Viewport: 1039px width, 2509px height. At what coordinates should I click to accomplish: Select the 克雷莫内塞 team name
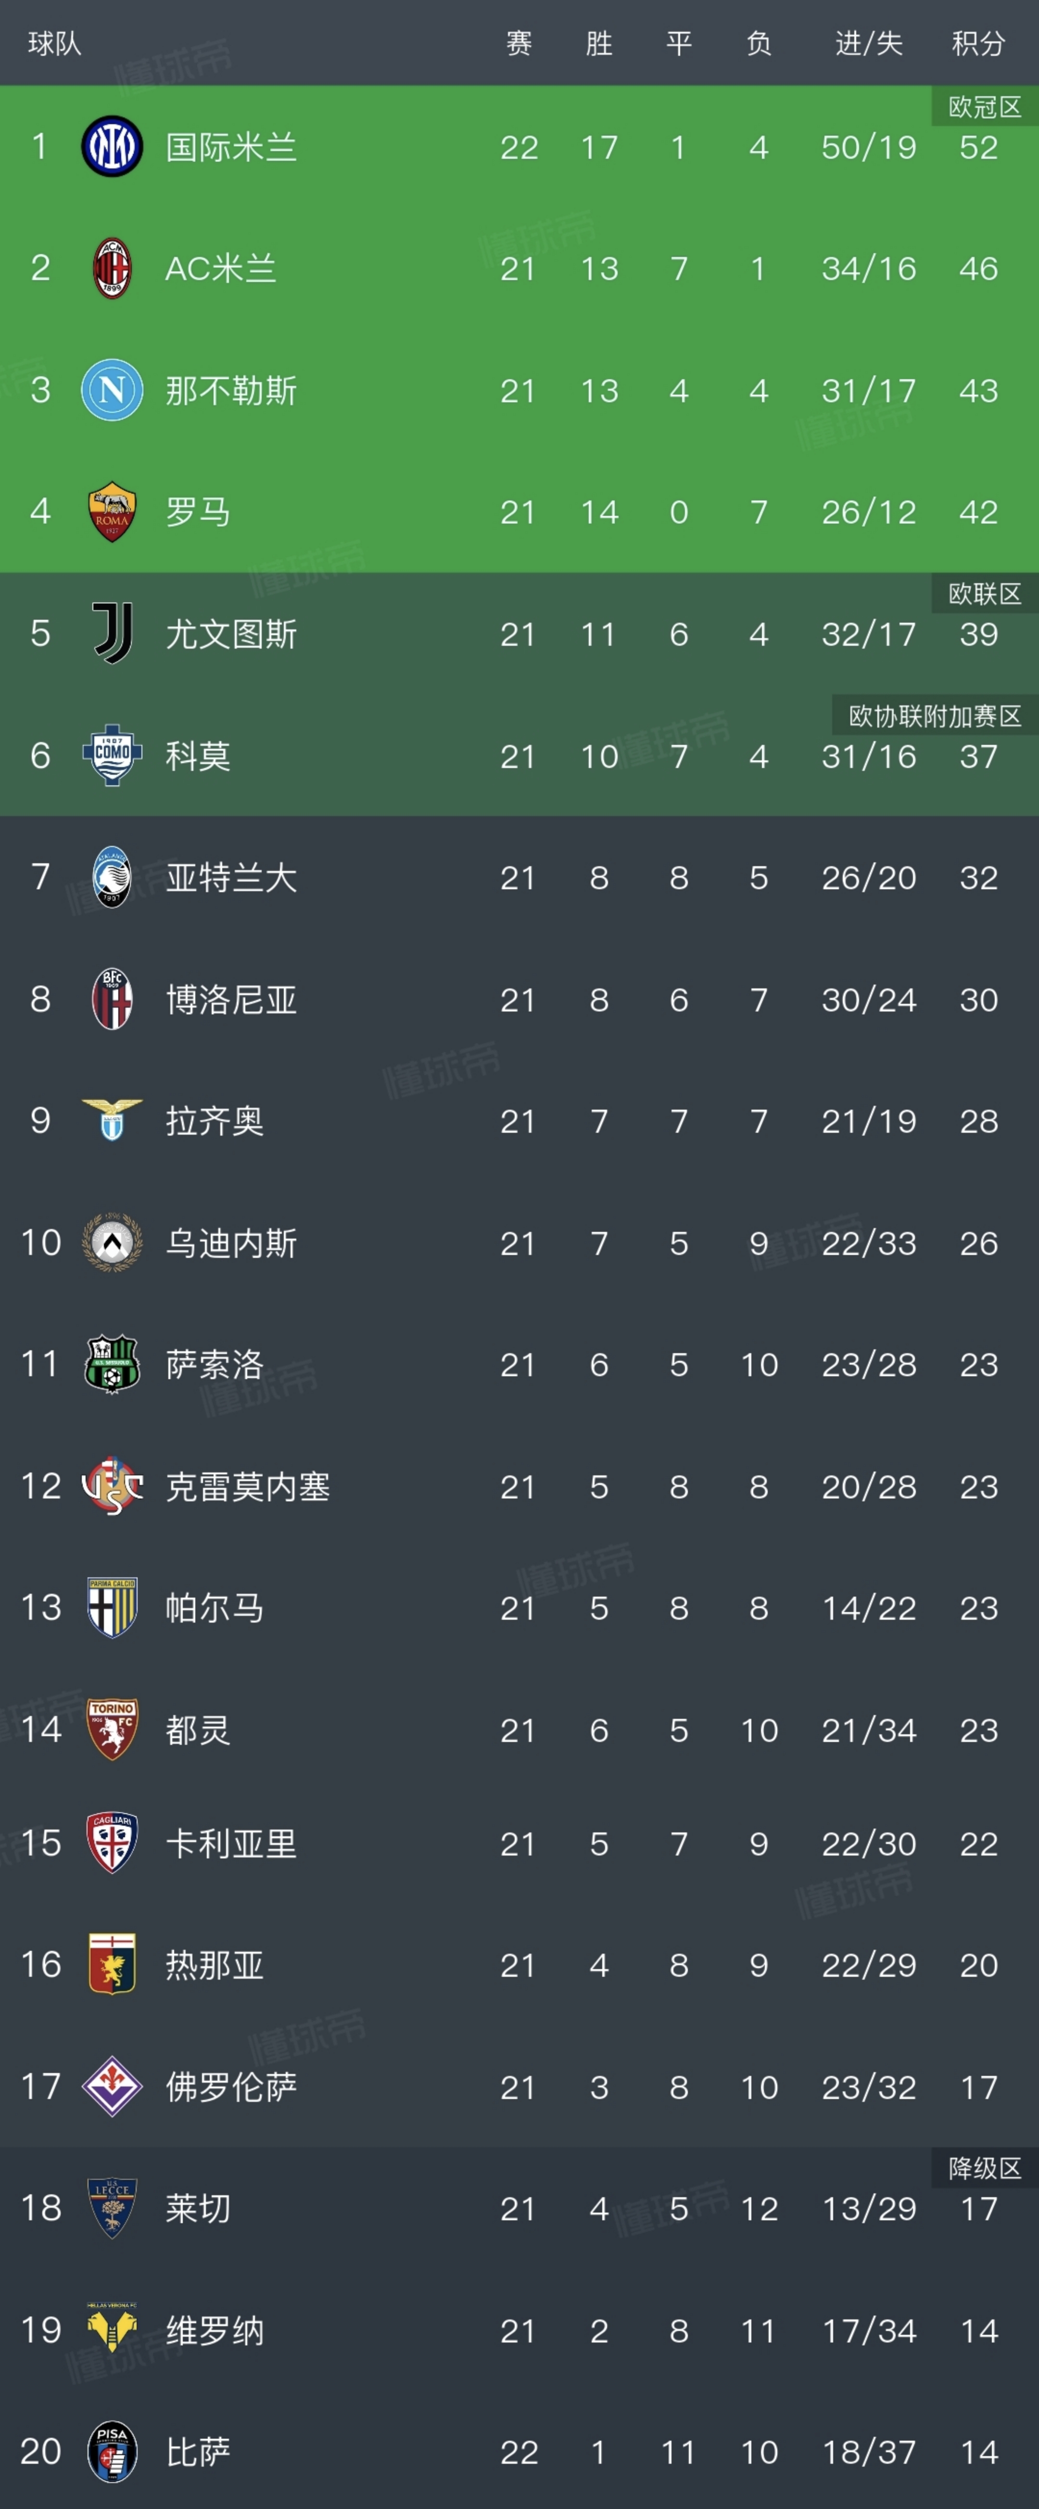(x=247, y=1486)
